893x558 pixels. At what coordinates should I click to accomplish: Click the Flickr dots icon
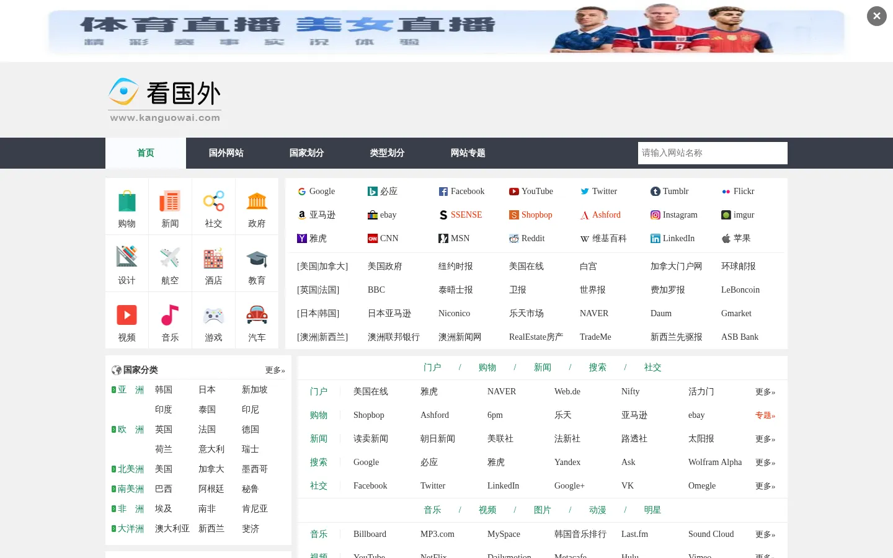point(726,192)
